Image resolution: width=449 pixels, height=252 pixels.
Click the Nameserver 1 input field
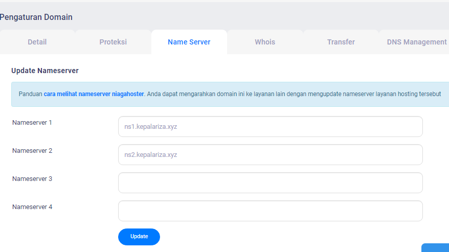[270, 127]
